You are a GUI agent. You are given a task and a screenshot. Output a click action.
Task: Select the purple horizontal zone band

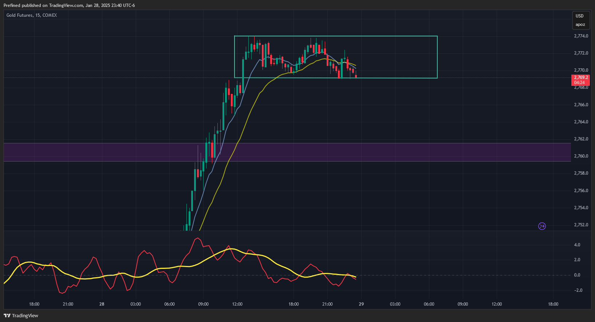(x=287, y=152)
